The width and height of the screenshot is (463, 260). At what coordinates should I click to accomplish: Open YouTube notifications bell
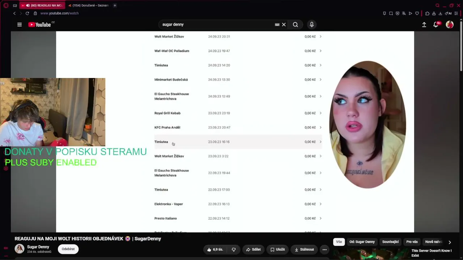click(x=436, y=25)
